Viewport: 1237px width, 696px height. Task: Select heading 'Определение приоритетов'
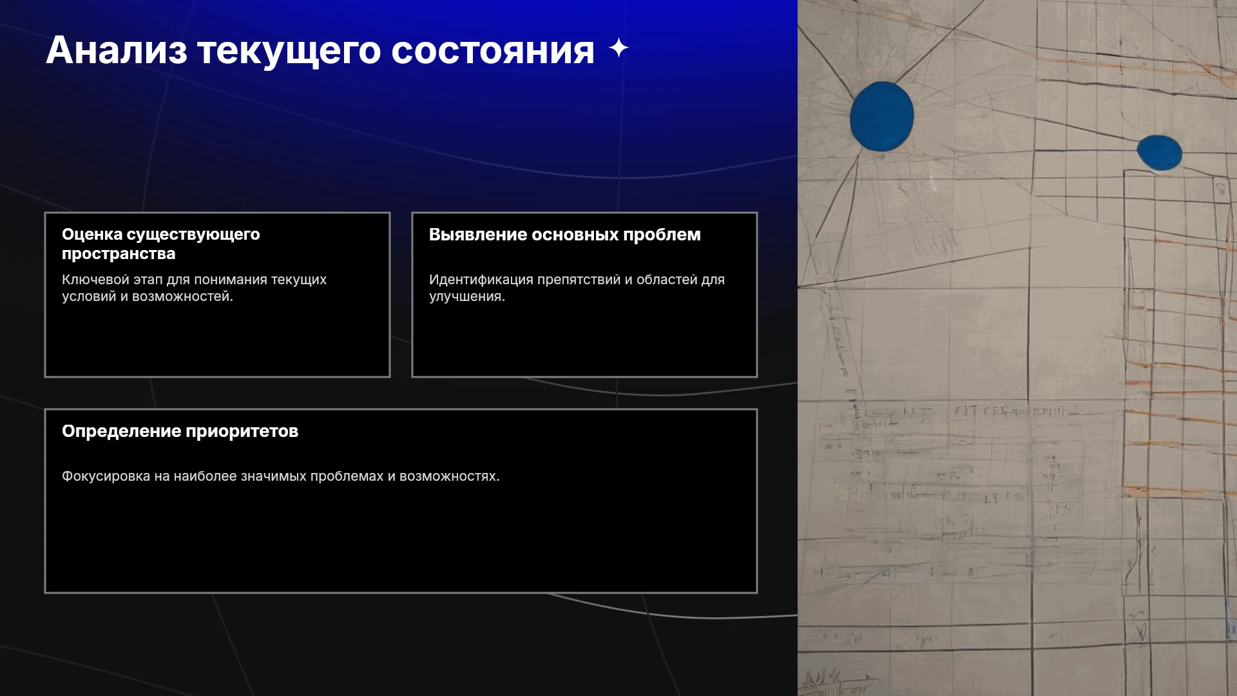(x=180, y=431)
